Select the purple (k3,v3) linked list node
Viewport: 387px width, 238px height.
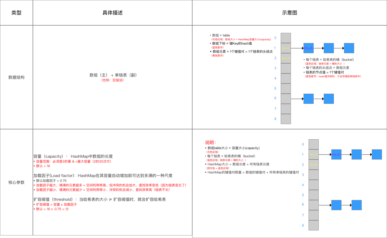click(308, 48)
